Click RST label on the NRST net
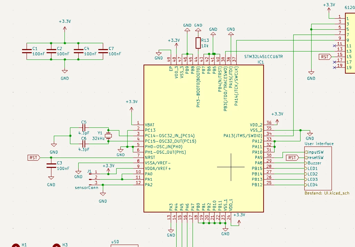The image size is (355, 247). point(34,158)
